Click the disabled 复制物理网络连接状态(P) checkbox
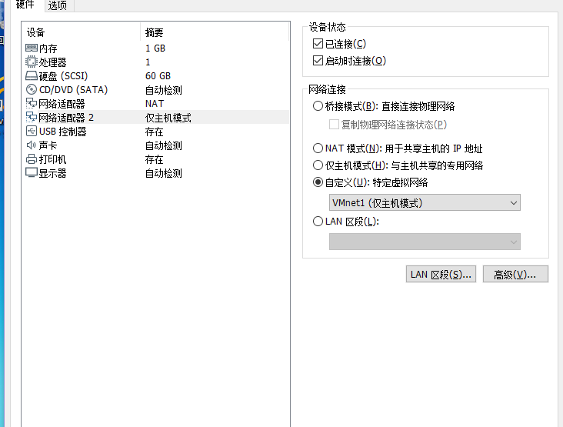Viewport: 563px width, 427px height. point(334,125)
